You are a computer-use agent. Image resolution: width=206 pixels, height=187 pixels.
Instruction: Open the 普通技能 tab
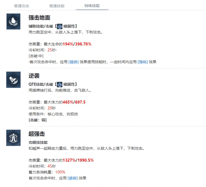pos(57,6)
